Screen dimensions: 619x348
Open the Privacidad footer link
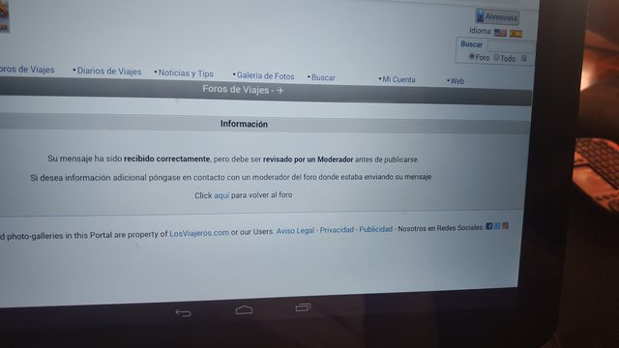pos(337,230)
